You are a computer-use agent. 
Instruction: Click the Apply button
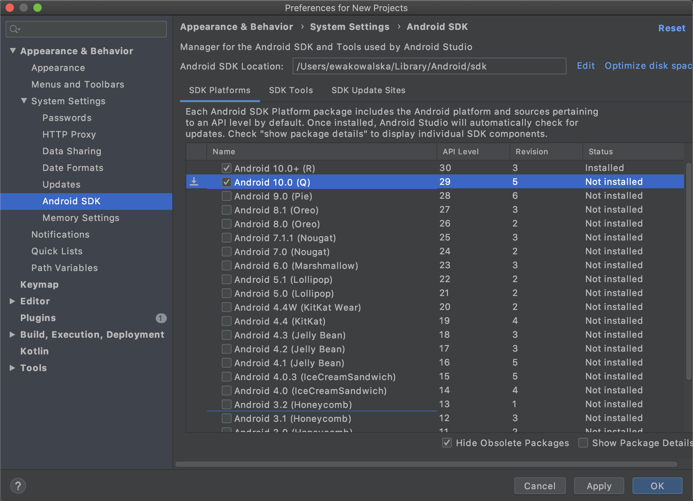point(599,484)
